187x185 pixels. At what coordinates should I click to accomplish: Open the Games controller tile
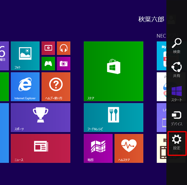48,63
